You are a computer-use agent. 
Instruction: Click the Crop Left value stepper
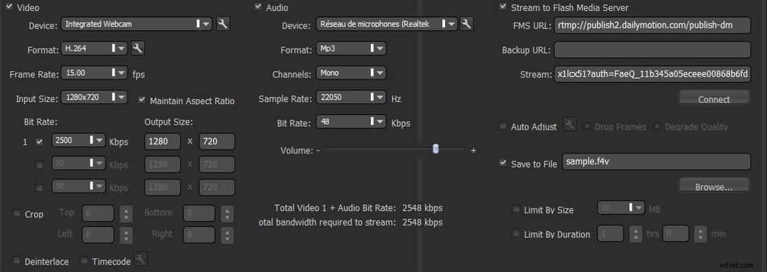click(126, 235)
